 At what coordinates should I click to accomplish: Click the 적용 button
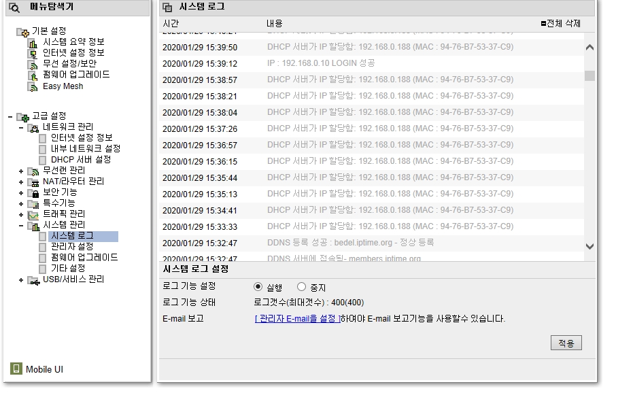[x=566, y=343]
